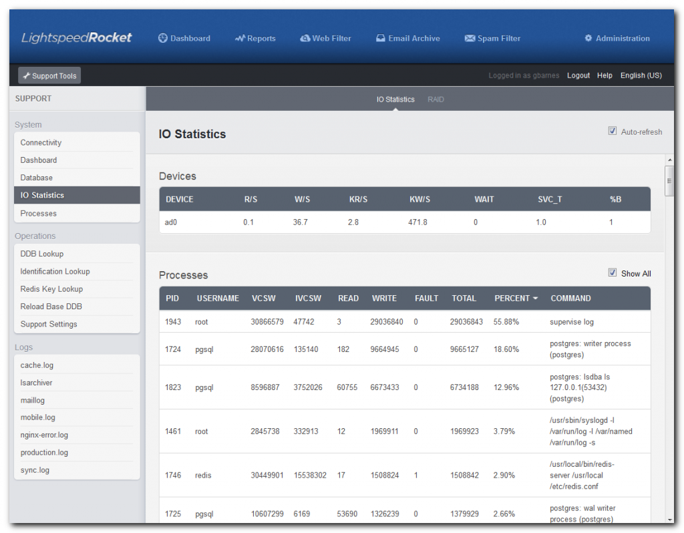
Task: Sort processes by COMMAND column header
Action: (x=570, y=299)
